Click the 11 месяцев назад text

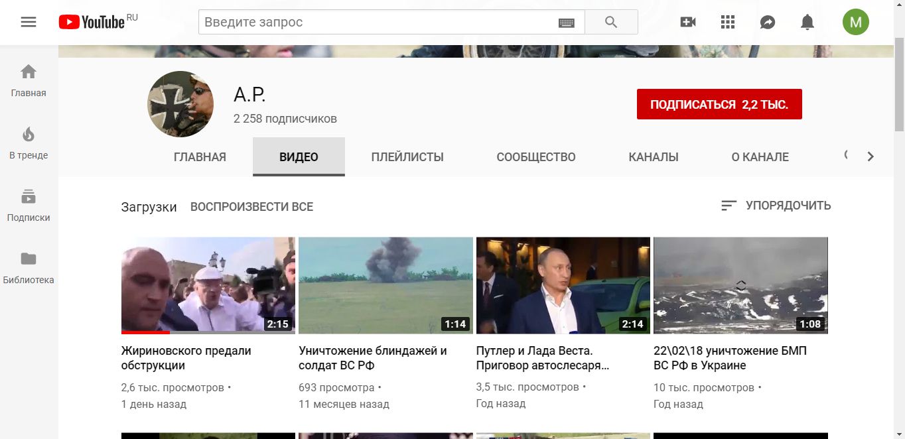(x=344, y=404)
